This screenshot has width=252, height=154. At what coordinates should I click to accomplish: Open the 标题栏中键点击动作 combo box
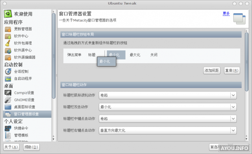[x=168, y=119]
